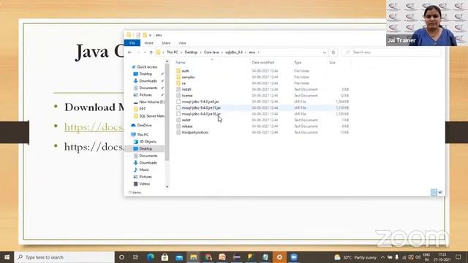Select the thirdpartynotices document
468x263 pixels.
coord(195,132)
